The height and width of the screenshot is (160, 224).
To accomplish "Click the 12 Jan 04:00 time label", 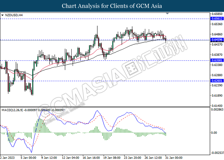I will 71,157.
